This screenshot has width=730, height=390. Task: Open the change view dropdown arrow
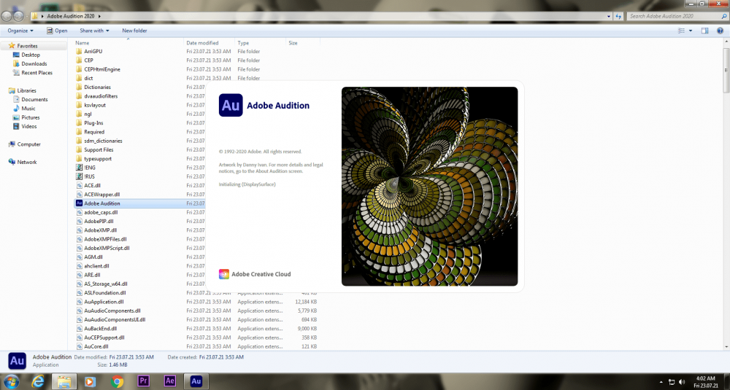(691, 31)
